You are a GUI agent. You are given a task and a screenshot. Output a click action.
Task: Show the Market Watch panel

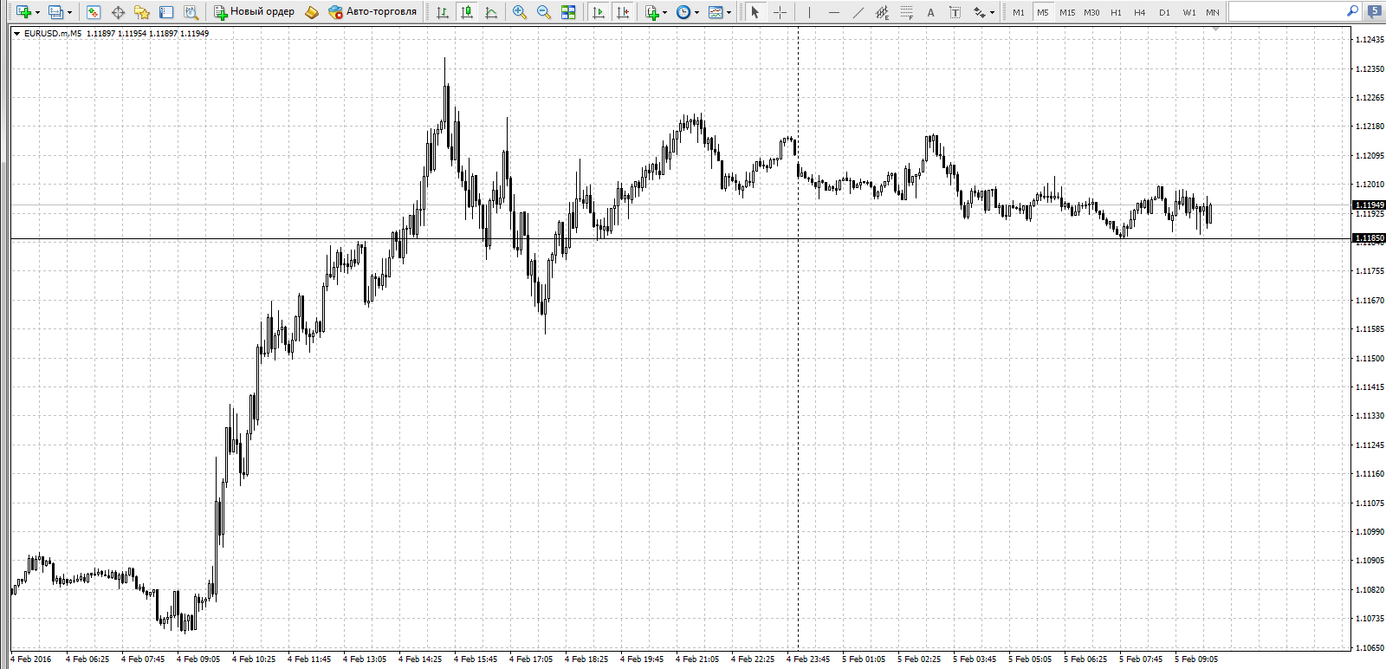point(94,12)
